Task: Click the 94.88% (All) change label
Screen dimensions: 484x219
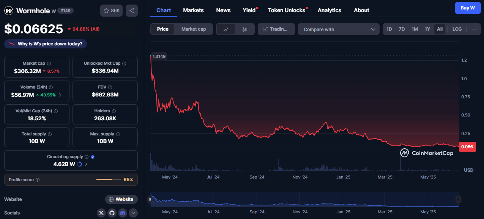Action: tap(84, 29)
